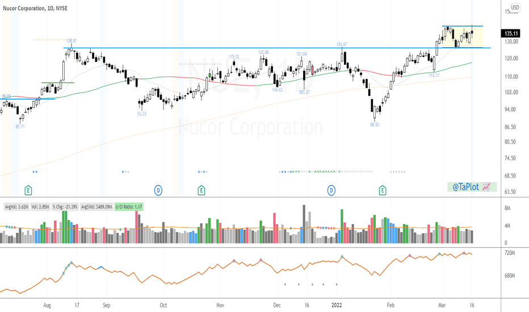Click the 112.17 pivot low label
This screenshot has height=312, width=529.
434,75
